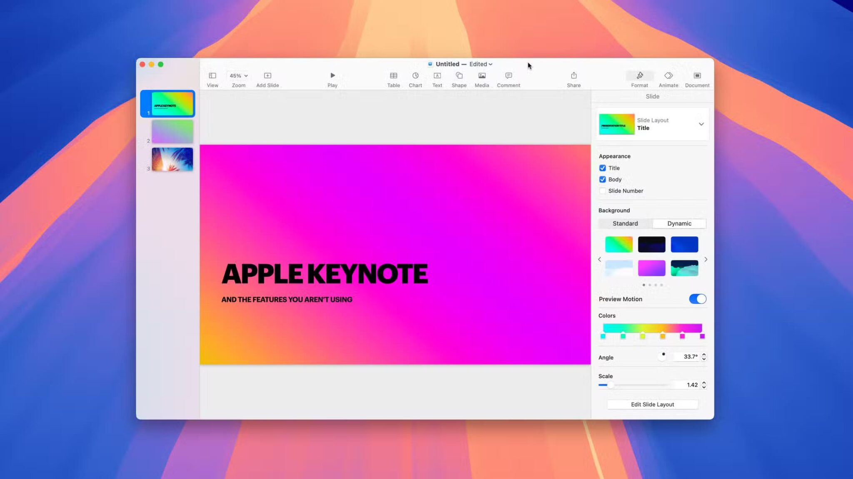Enable the Slide Number checkbox
The width and height of the screenshot is (853, 479).
pos(602,190)
